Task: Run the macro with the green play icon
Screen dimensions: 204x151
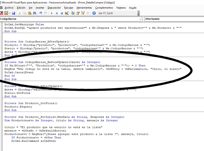Action: click(x=52, y=13)
